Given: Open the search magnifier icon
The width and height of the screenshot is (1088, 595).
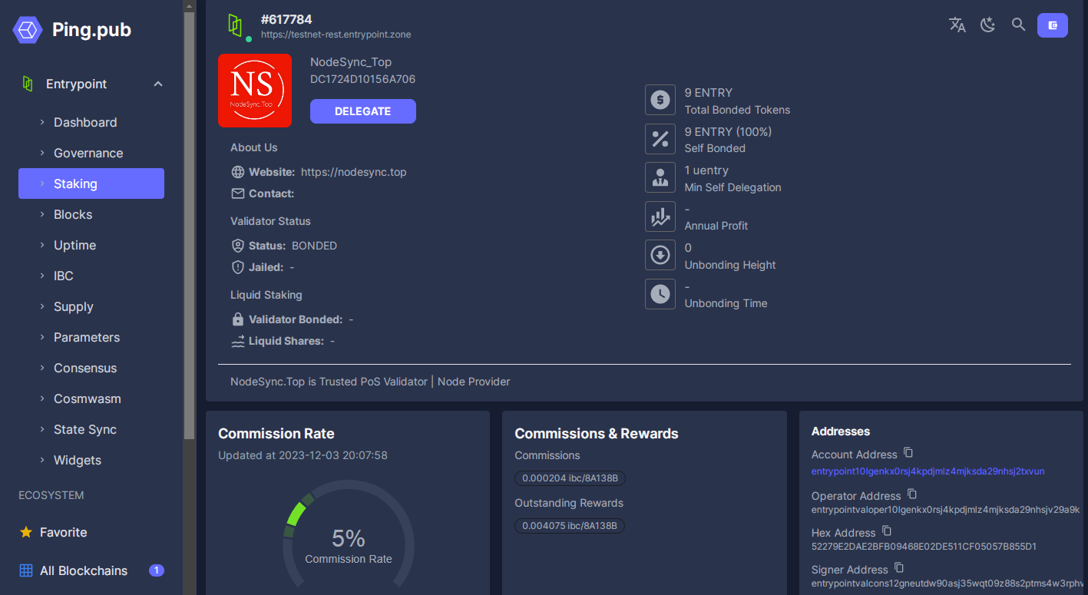Looking at the screenshot, I should (1018, 25).
